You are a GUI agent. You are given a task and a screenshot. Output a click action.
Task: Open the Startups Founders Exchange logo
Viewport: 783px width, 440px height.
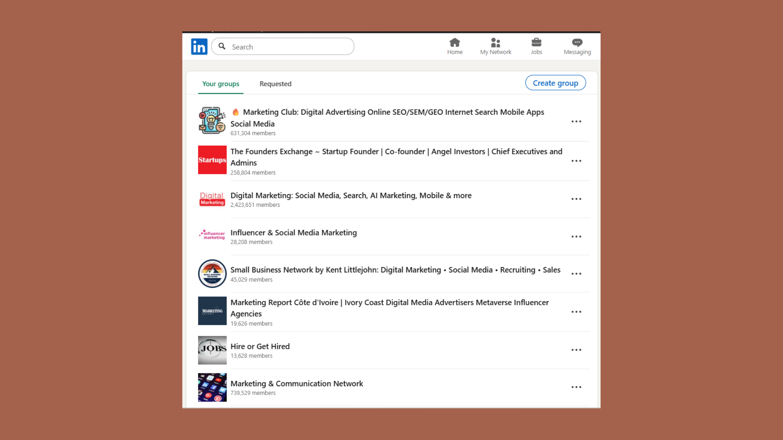pos(212,160)
